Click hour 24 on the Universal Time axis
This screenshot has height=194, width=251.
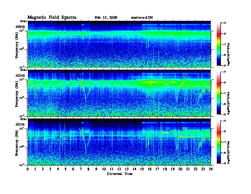pos(211,169)
